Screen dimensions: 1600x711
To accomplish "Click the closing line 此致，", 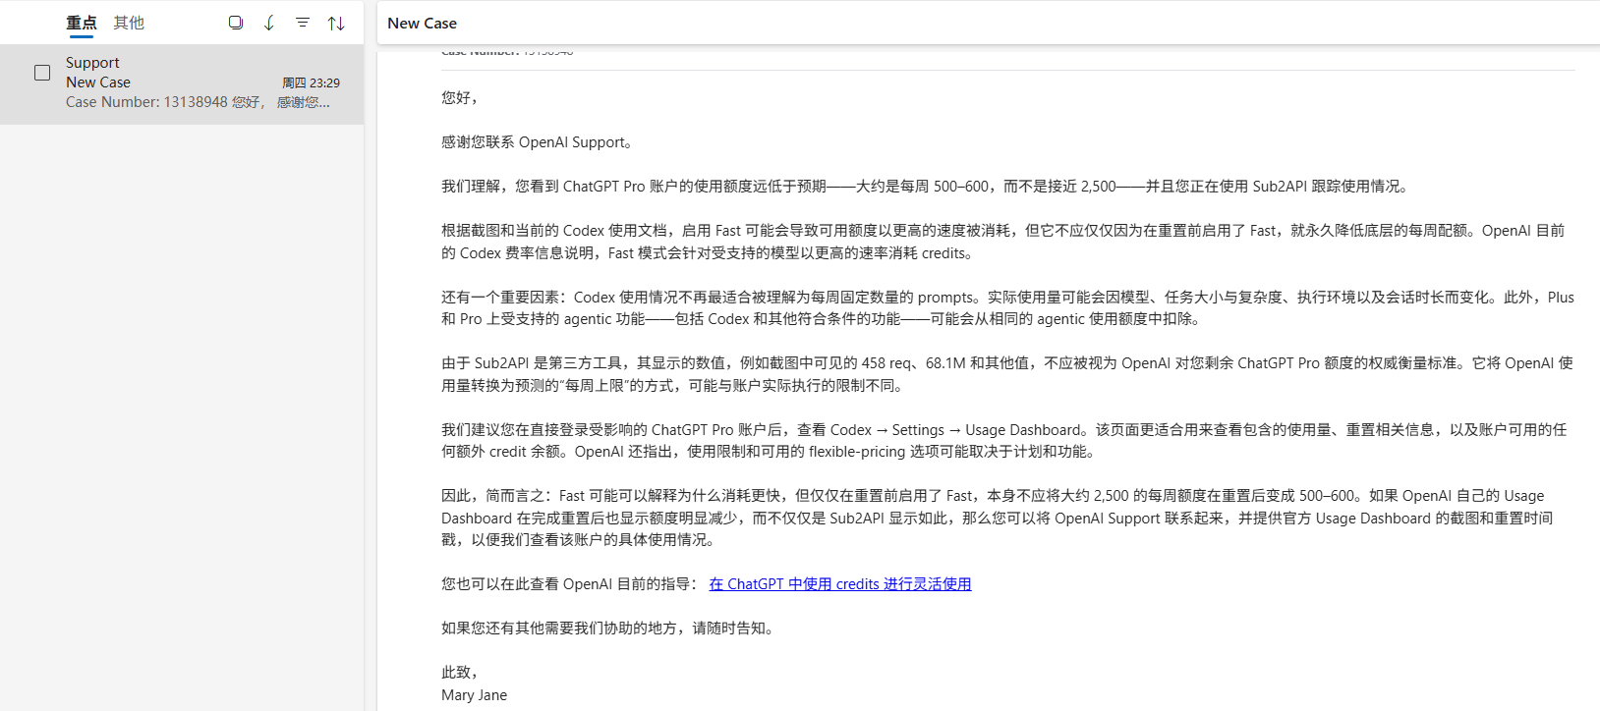I will coord(460,673).
